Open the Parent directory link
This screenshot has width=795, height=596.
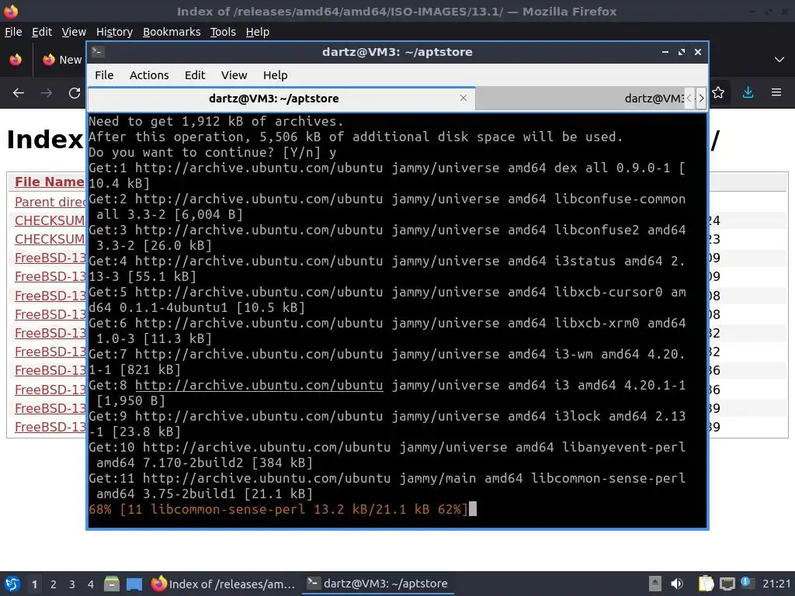click(50, 202)
